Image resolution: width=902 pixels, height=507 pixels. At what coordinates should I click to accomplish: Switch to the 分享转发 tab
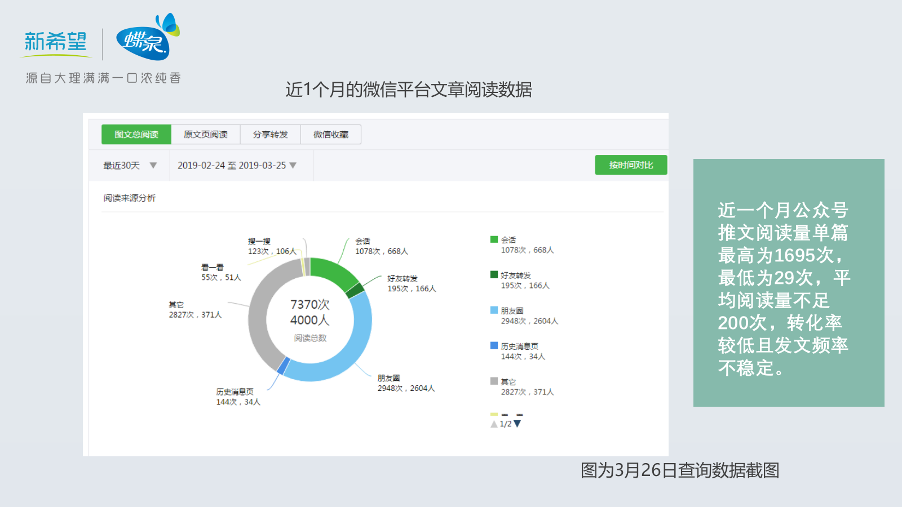(271, 134)
